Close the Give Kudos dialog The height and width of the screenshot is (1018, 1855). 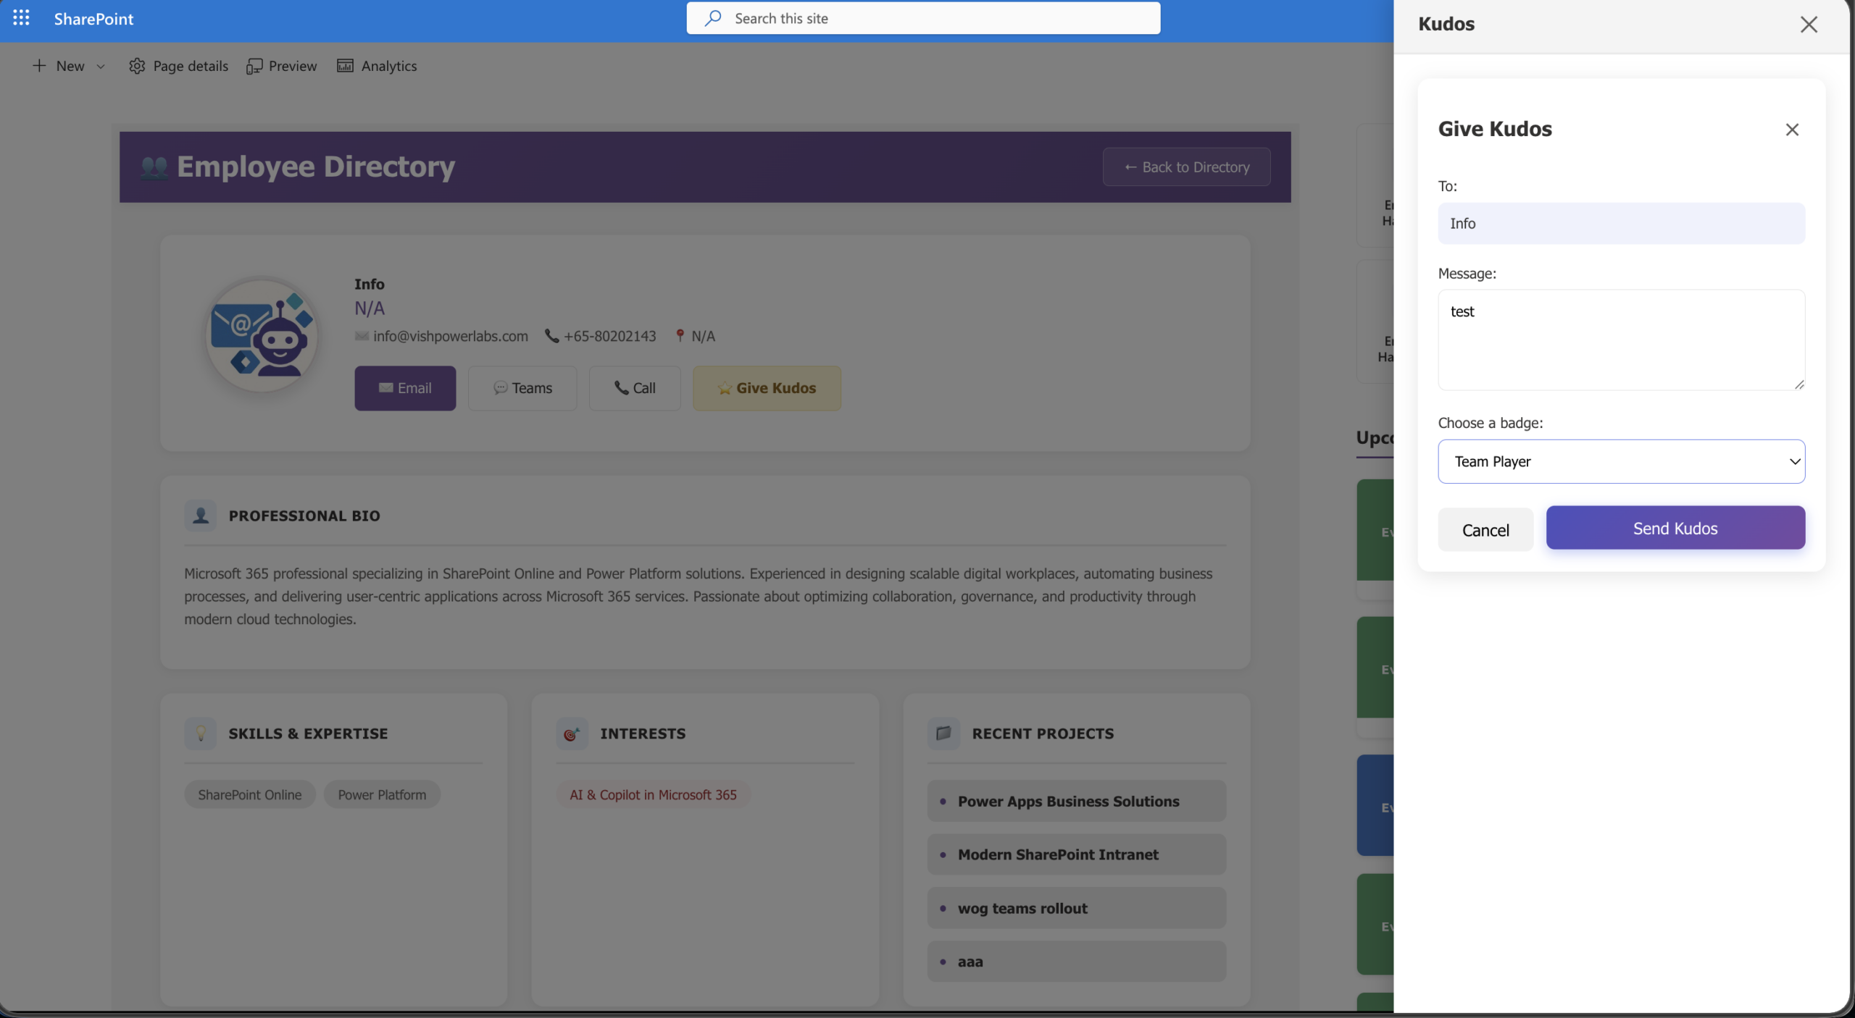click(x=1792, y=129)
